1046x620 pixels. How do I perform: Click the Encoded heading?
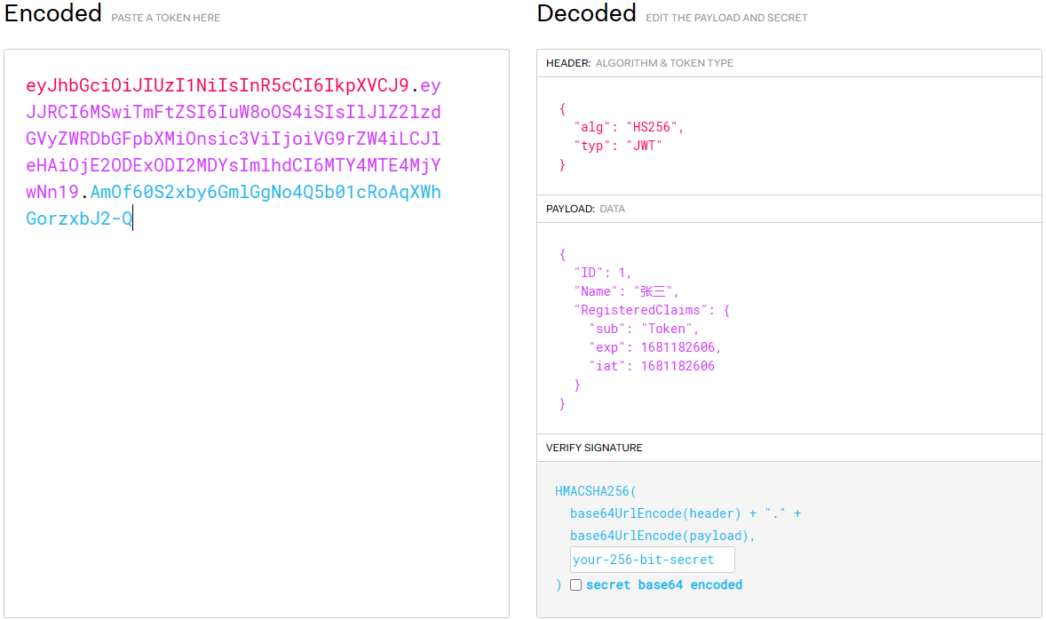[x=52, y=13]
